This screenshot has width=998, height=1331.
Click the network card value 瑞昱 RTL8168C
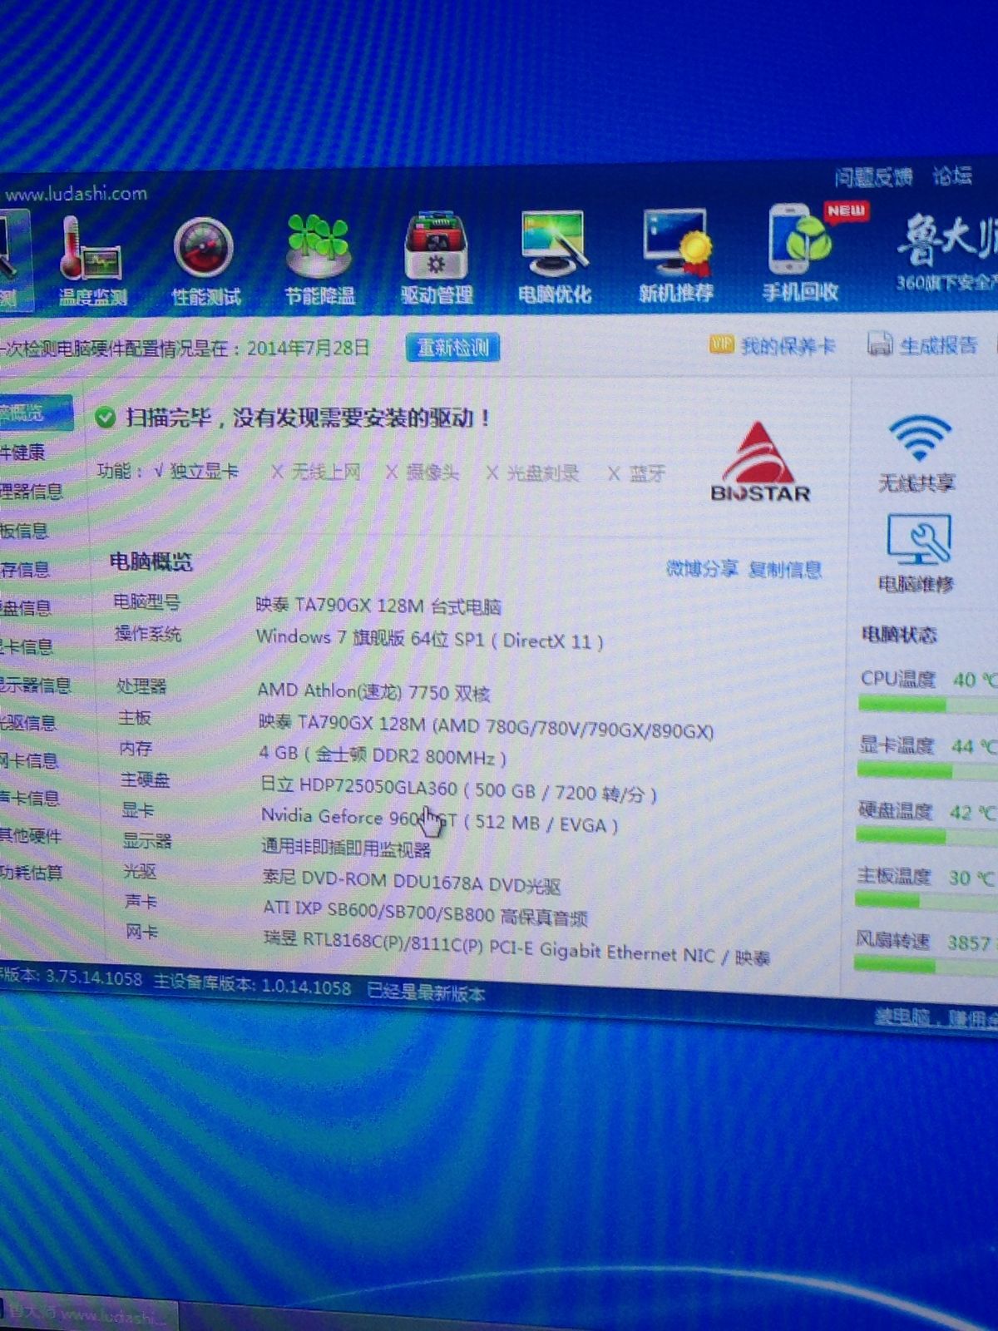[x=516, y=948]
